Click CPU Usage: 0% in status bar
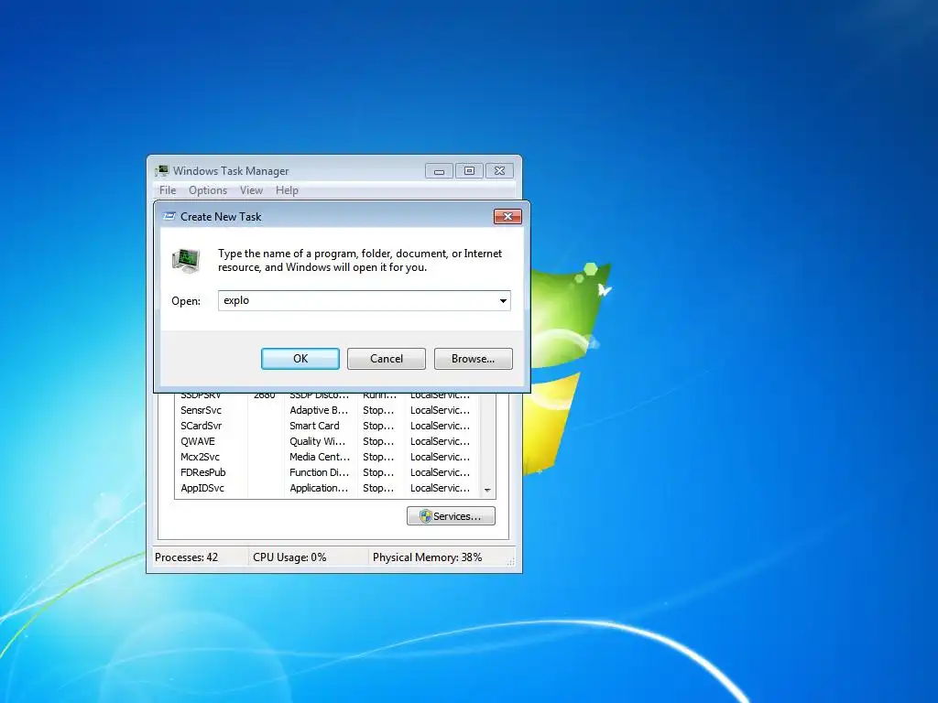 click(289, 557)
